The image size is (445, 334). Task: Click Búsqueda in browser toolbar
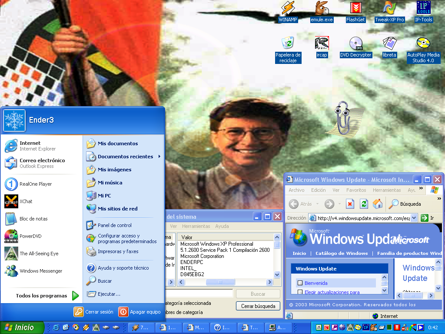pyautogui.click(x=405, y=204)
